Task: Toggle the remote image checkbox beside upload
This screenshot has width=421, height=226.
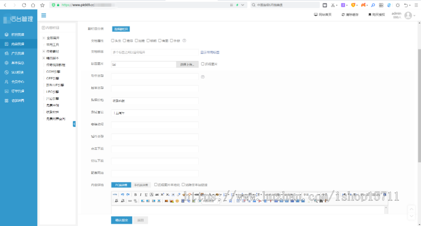Action: (x=203, y=64)
